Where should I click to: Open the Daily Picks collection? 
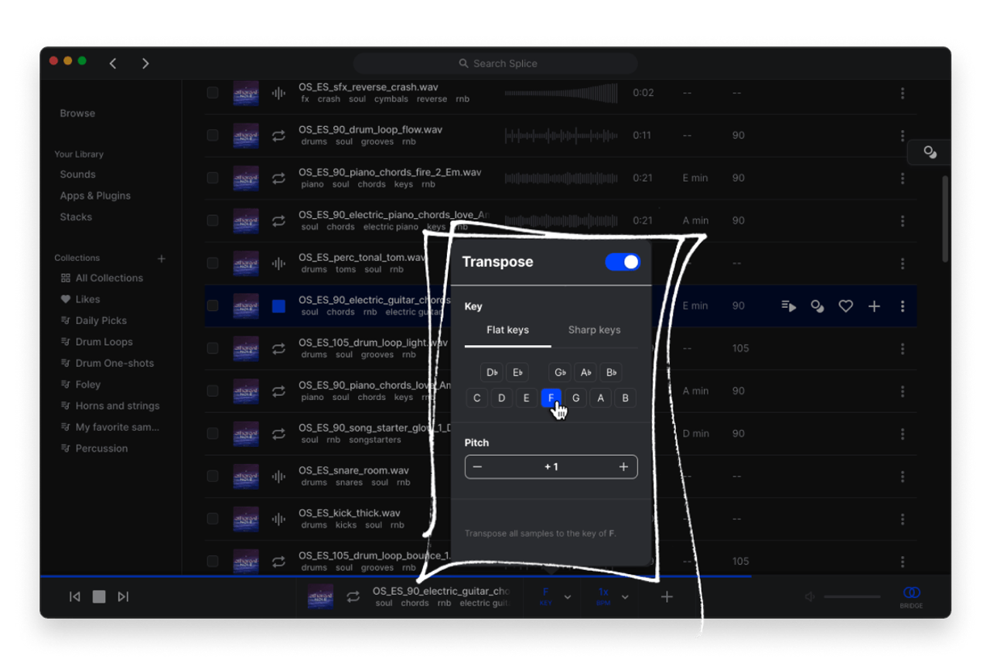coord(94,320)
